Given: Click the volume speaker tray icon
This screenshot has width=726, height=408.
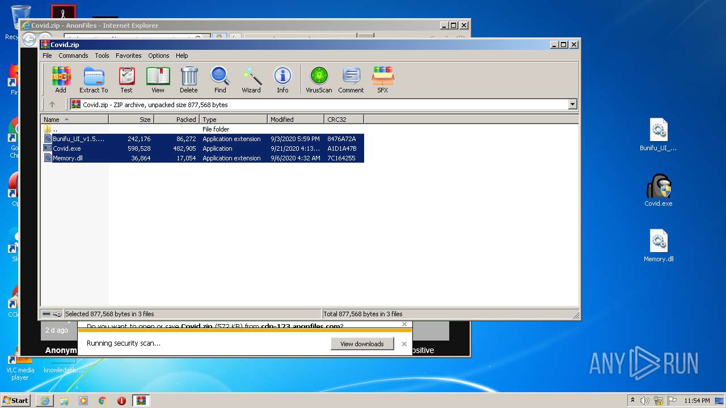Looking at the screenshot, I should click(645, 401).
